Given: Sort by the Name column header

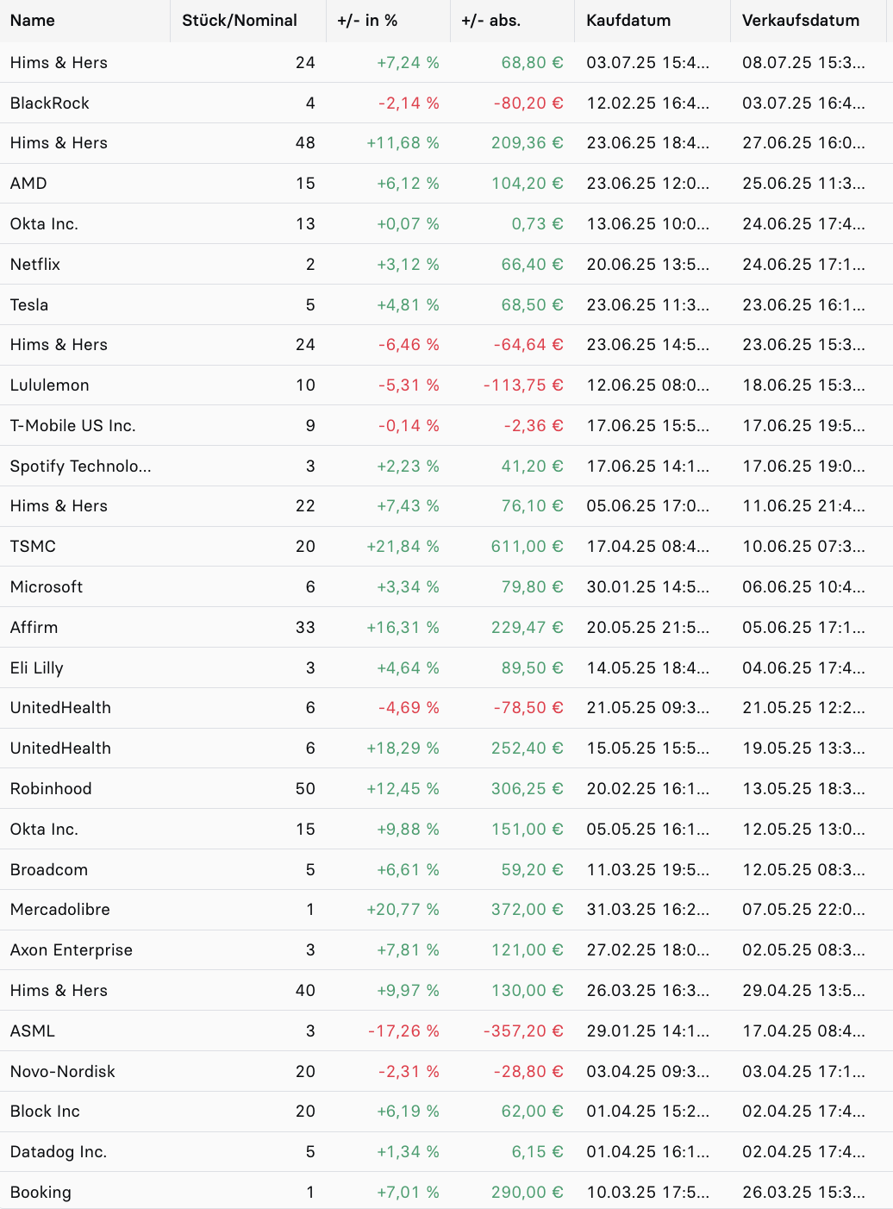Looking at the screenshot, I should 33,21.
